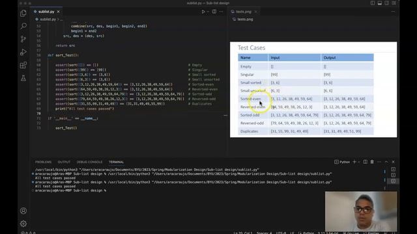Click tests.png in the breadcrumb
This screenshot has height=234, width=417.
(245, 19)
